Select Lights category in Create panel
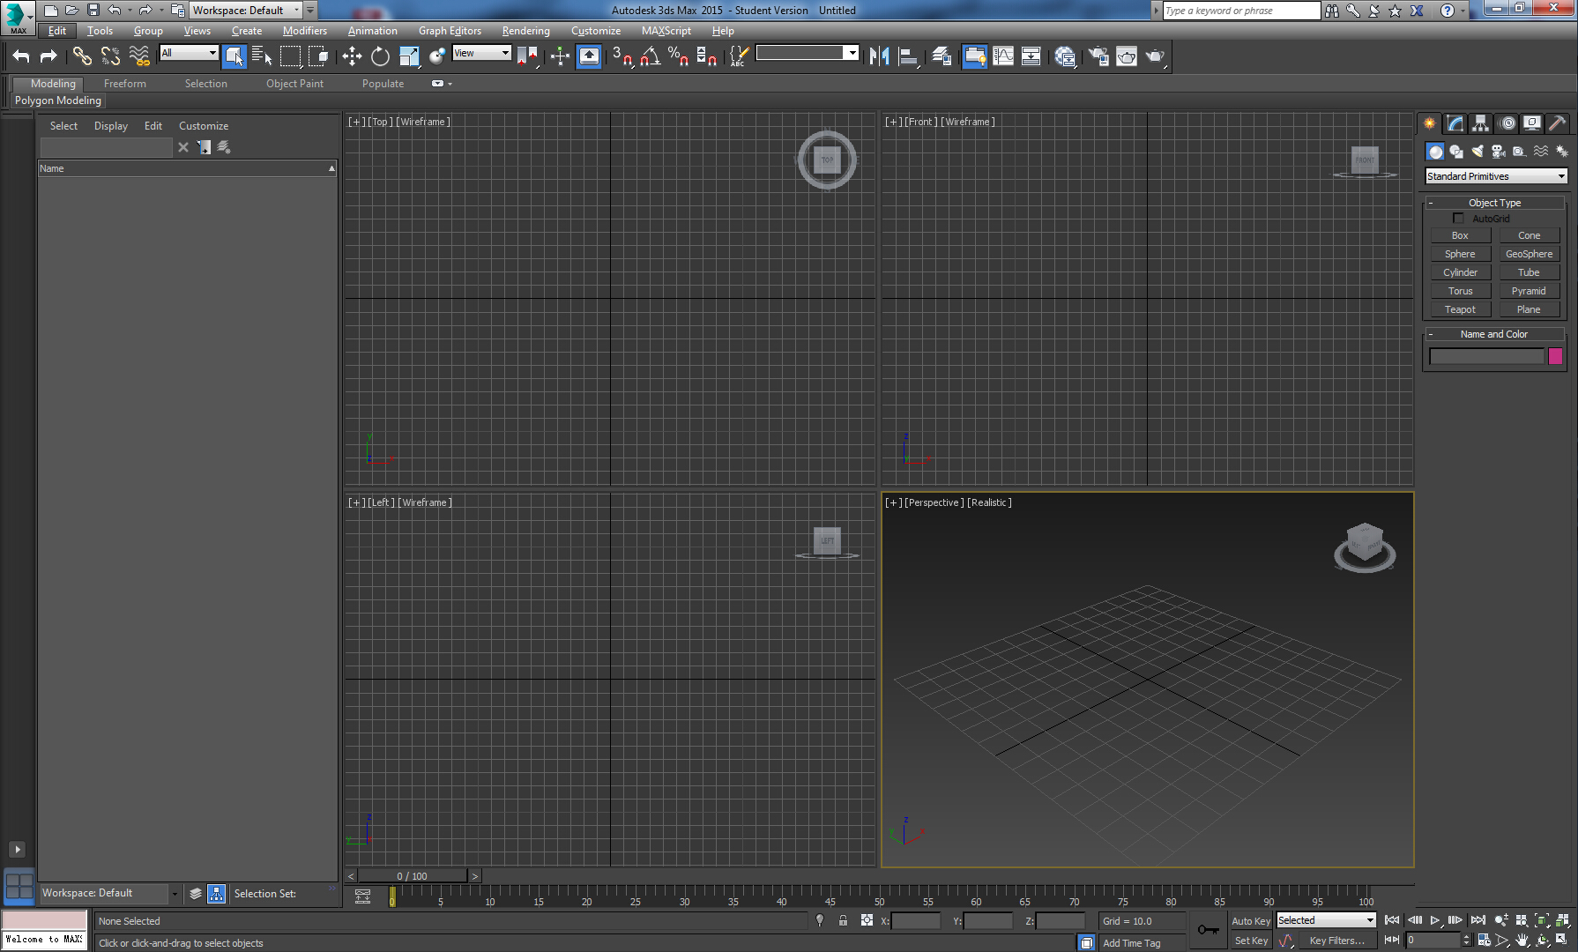The image size is (1578, 952). 1478,152
